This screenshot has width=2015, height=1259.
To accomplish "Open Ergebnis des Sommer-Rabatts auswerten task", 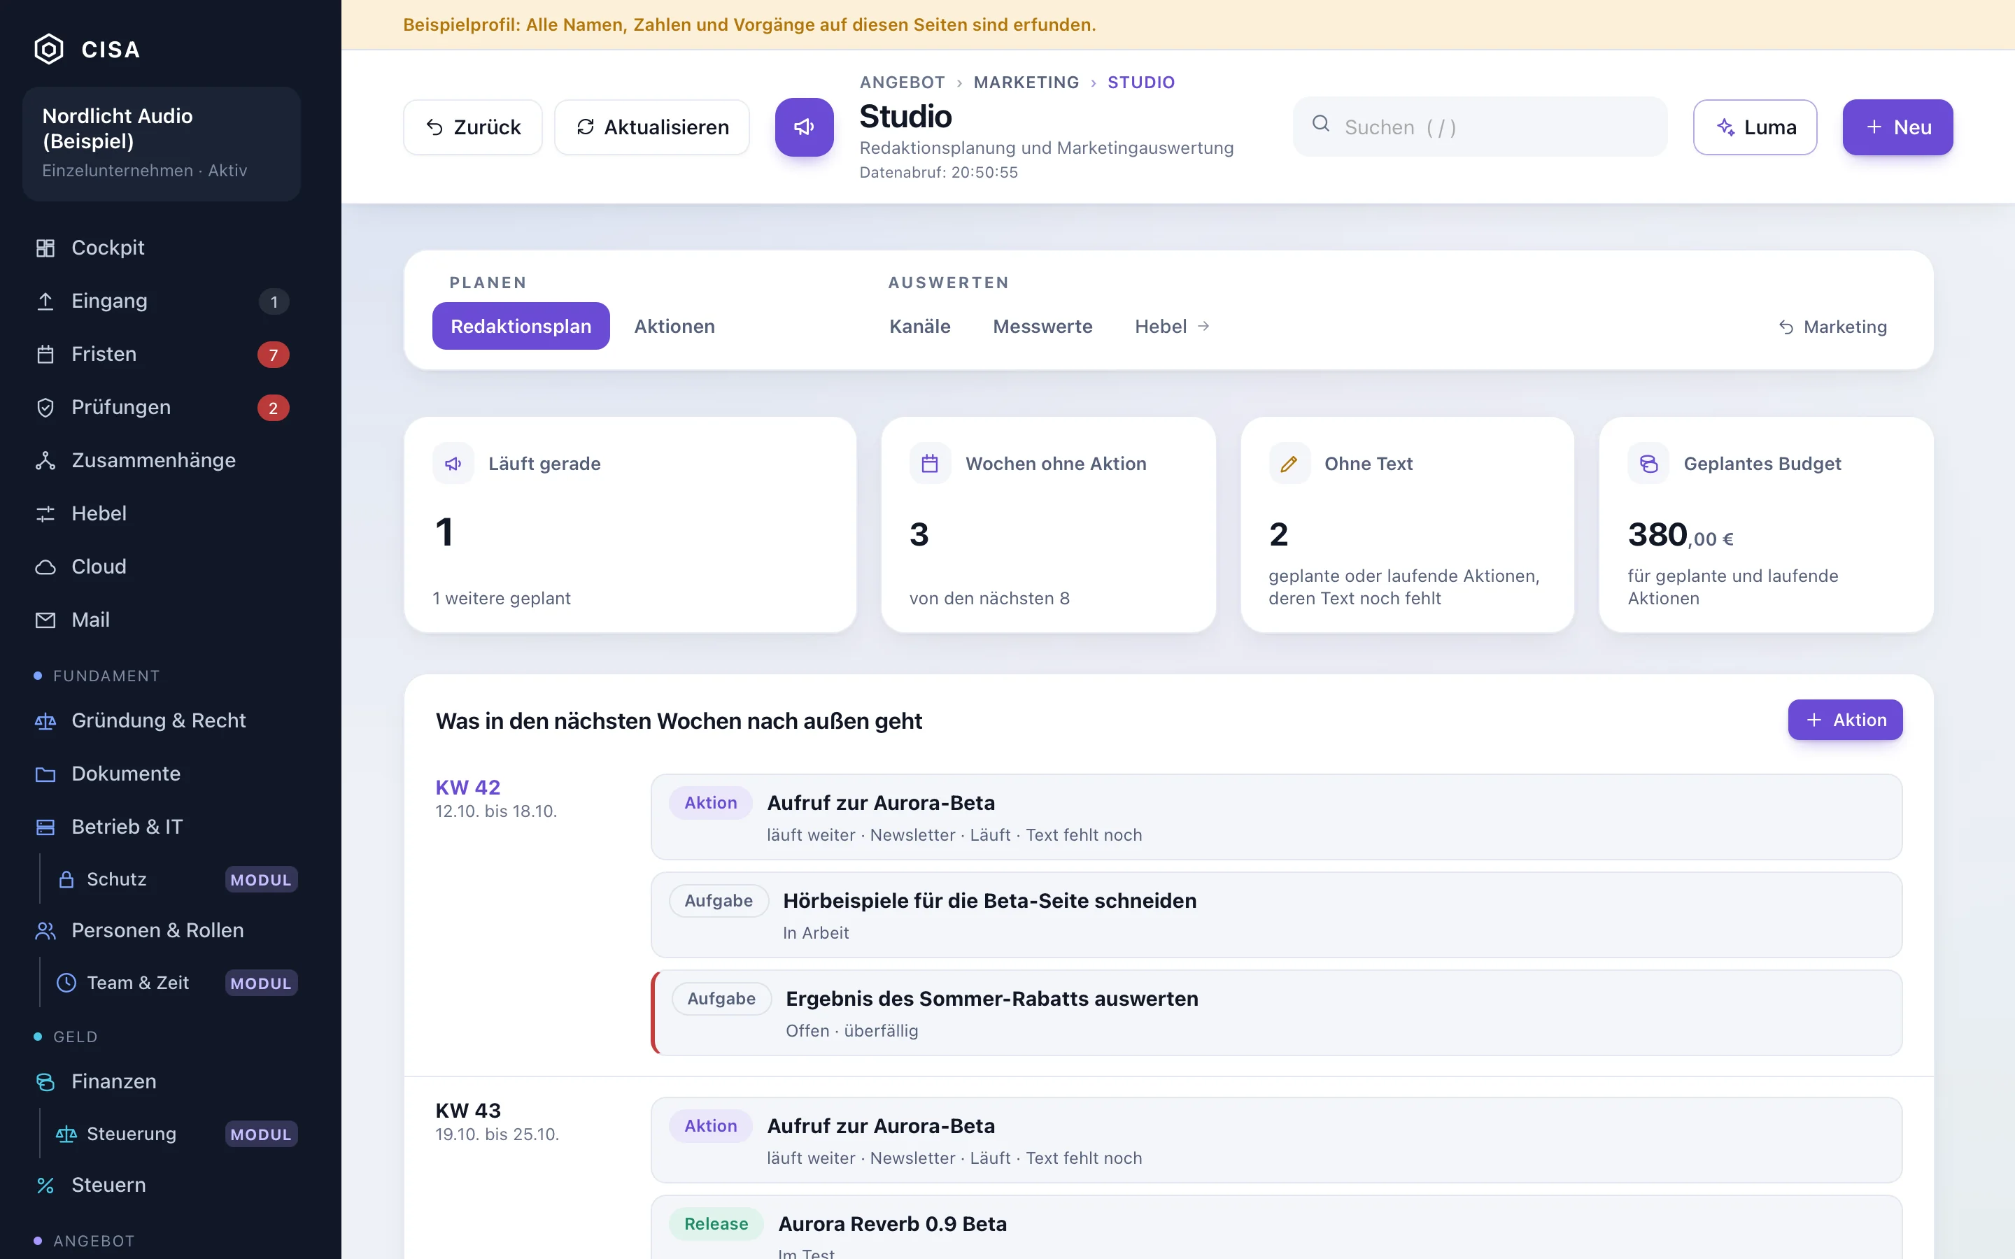I will (1276, 1013).
